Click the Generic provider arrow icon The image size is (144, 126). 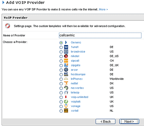click(66, 42)
